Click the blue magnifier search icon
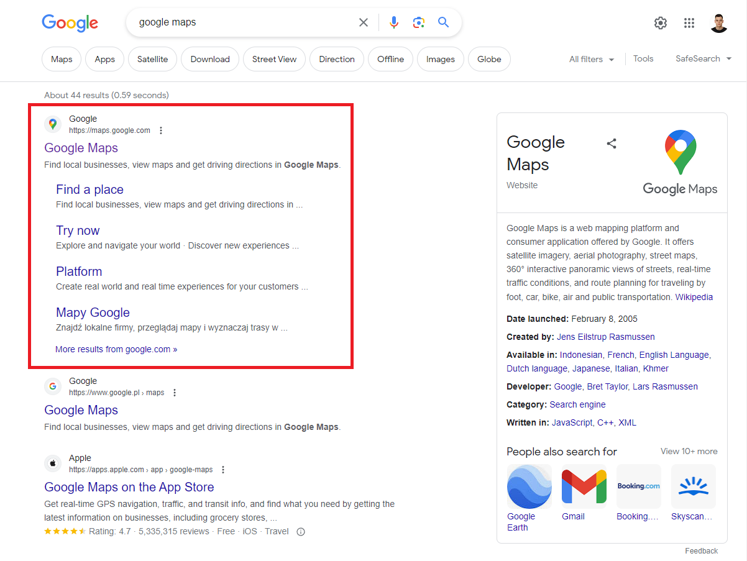This screenshot has width=747, height=561. (x=443, y=22)
